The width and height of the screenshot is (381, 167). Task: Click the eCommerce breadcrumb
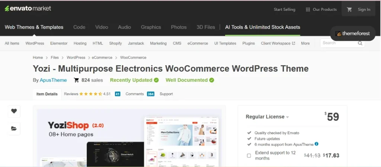102,58
